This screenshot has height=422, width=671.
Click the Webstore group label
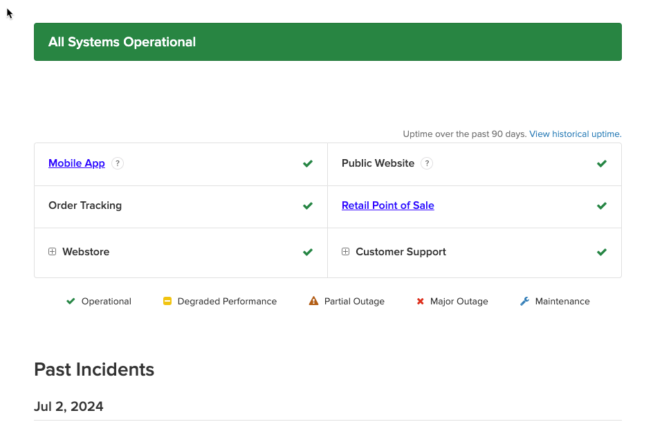tap(86, 252)
